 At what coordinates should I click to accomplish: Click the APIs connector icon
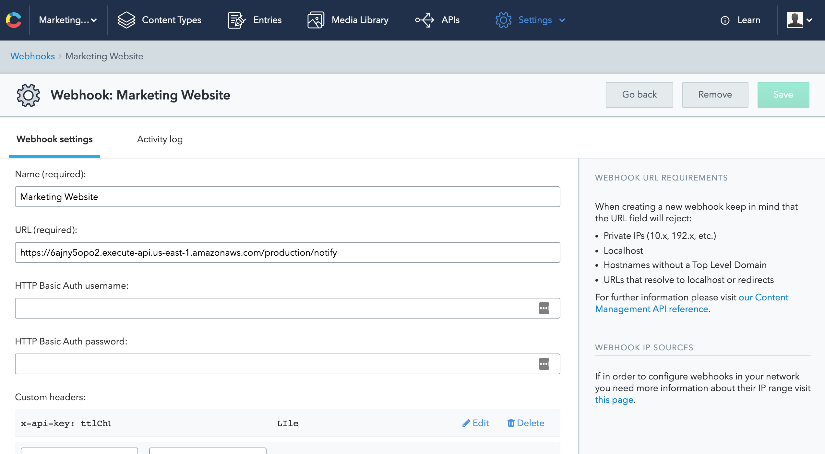coord(424,20)
